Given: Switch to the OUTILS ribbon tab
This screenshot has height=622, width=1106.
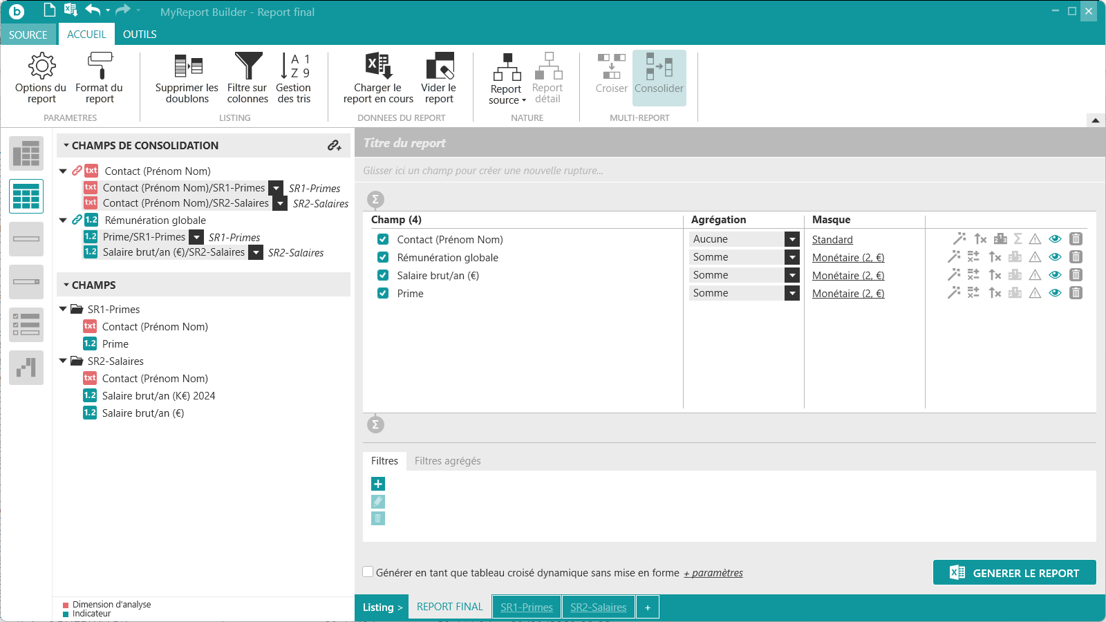Looking at the screenshot, I should click(x=140, y=35).
